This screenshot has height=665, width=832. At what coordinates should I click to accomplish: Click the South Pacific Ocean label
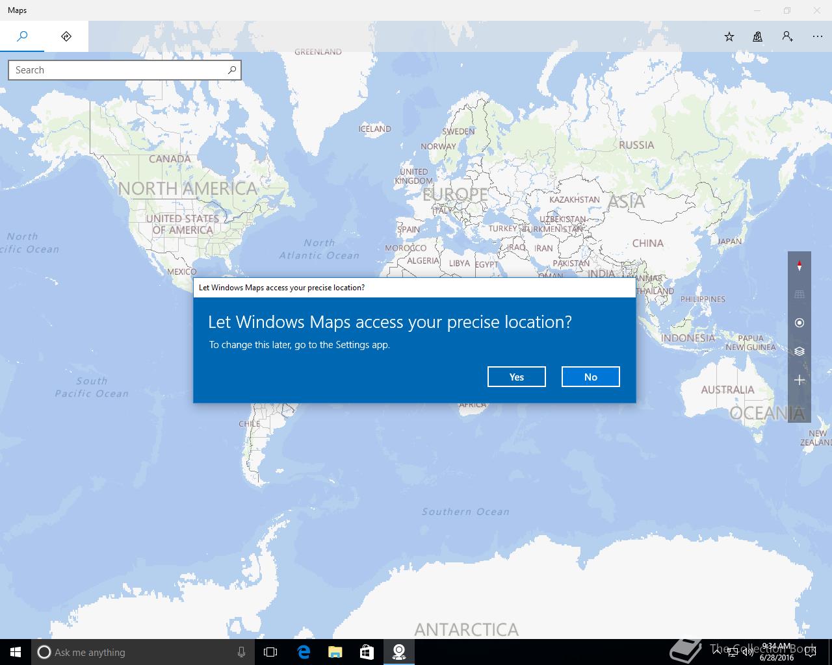tap(92, 387)
